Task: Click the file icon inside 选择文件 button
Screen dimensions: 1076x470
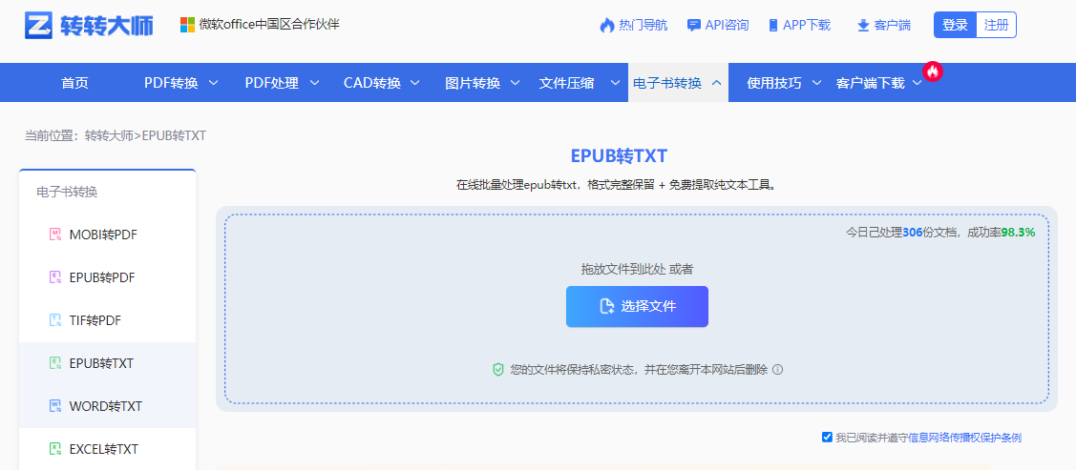Action: click(606, 306)
